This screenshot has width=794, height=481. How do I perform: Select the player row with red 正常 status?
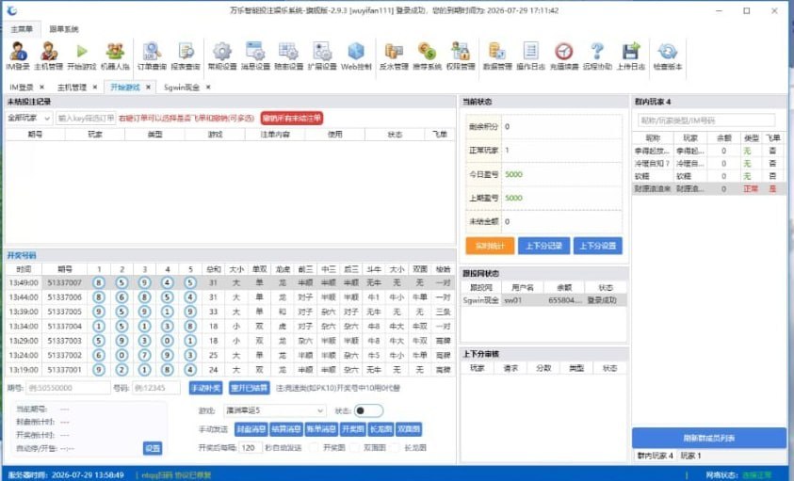pos(709,188)
